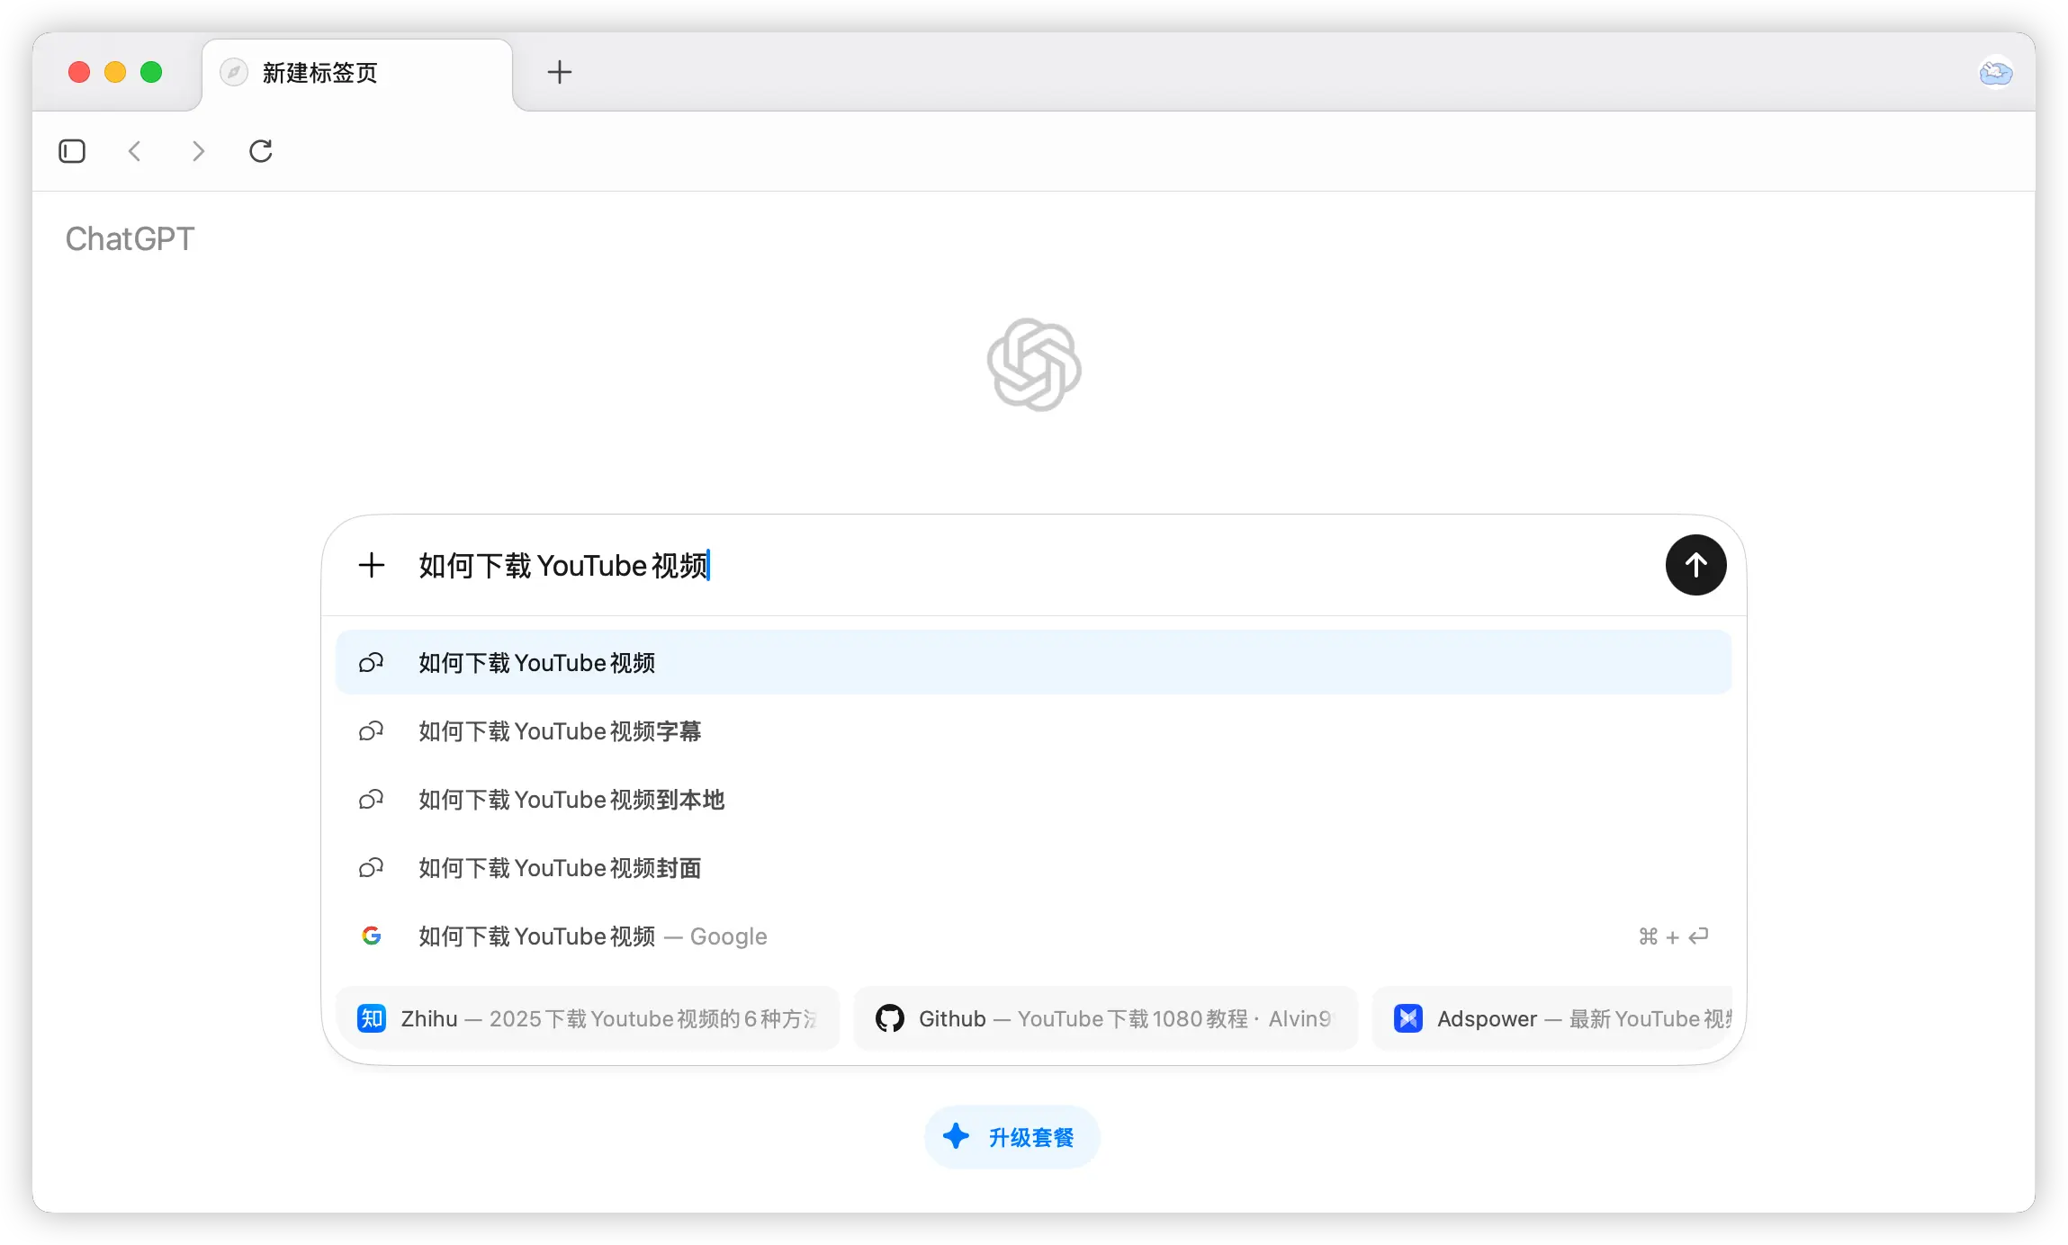
Task: Click the profile avatar icon
Action: tap(1995, 72)
